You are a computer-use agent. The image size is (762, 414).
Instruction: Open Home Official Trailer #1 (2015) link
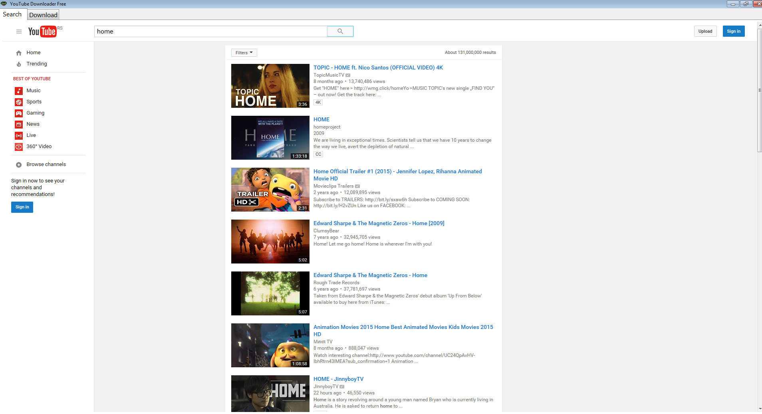(x=398, y=175)
